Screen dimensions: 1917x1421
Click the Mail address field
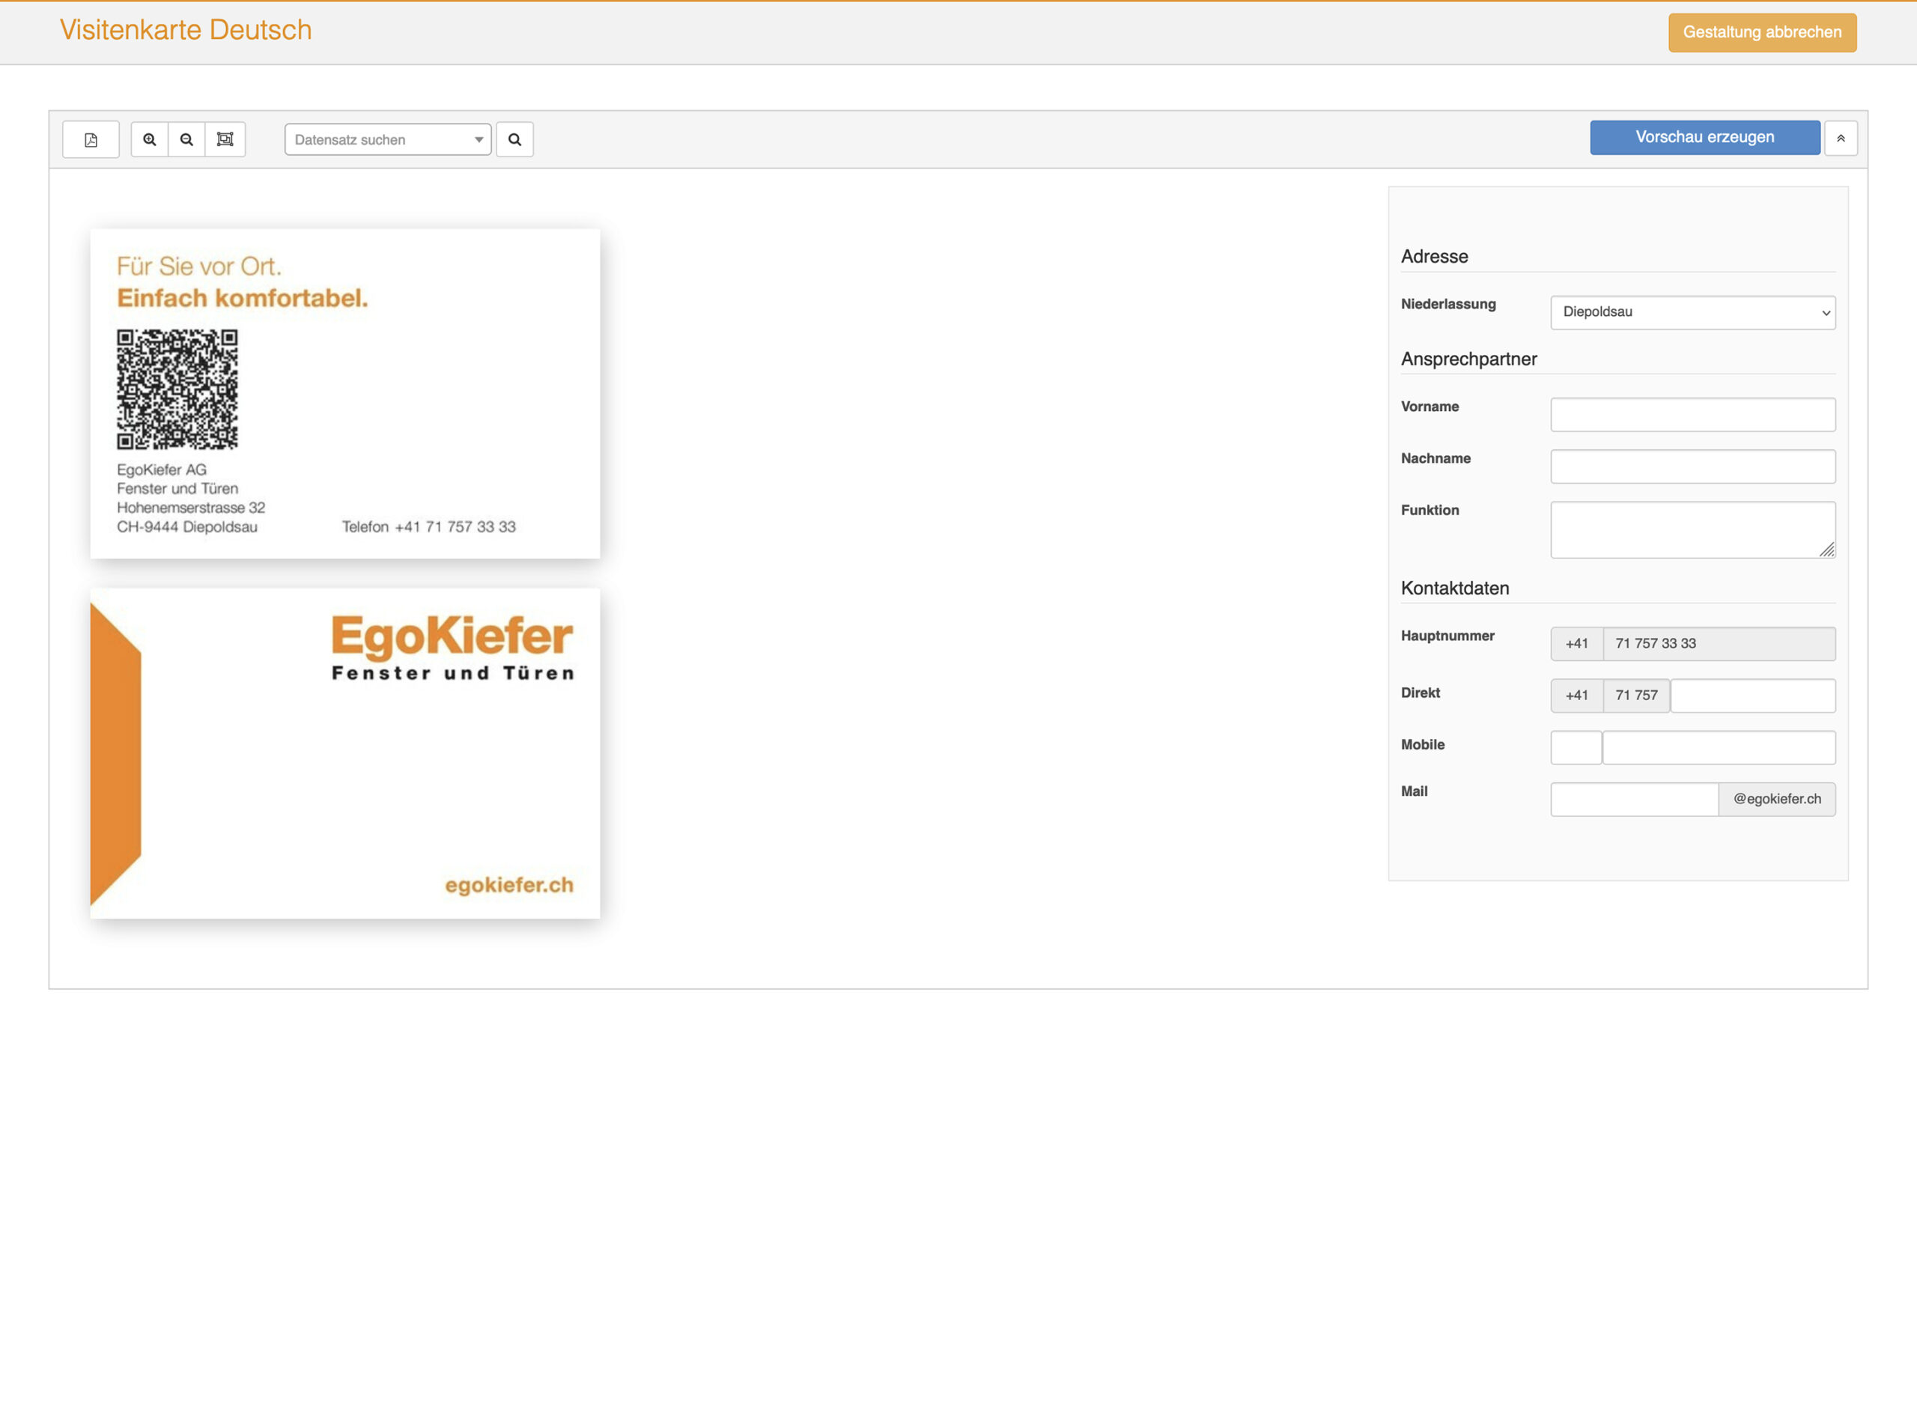pyautogui.click(x=1633, y=799)
